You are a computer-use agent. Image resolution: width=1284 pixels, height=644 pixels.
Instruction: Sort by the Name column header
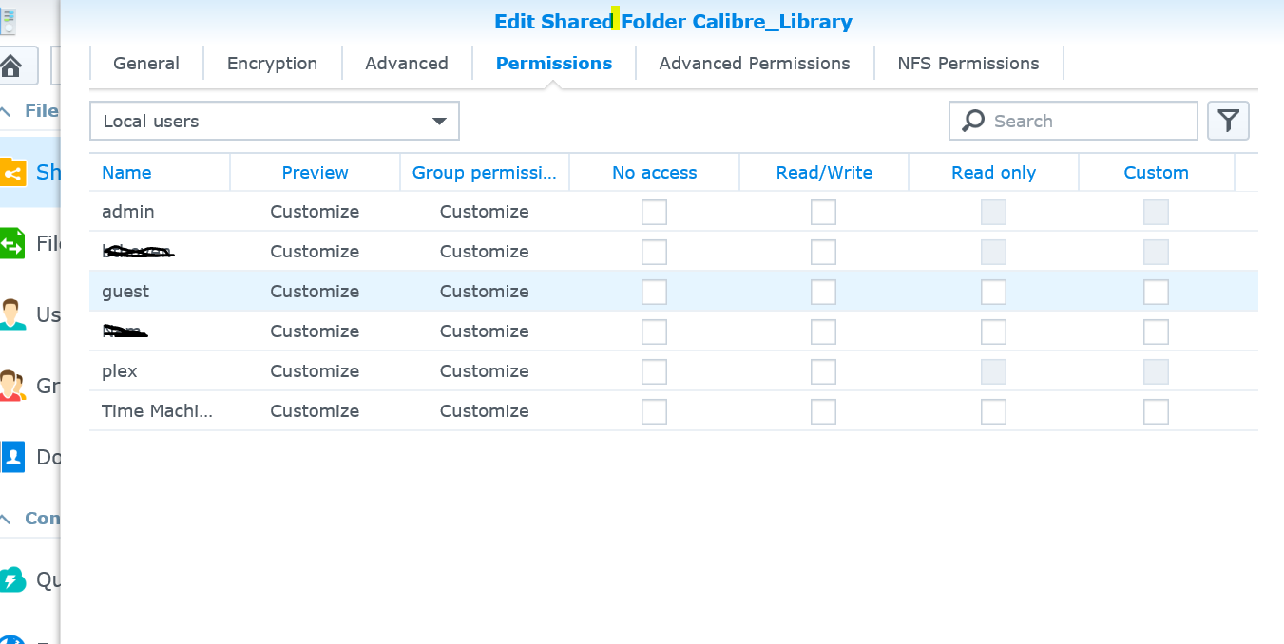tap(126, 173)
